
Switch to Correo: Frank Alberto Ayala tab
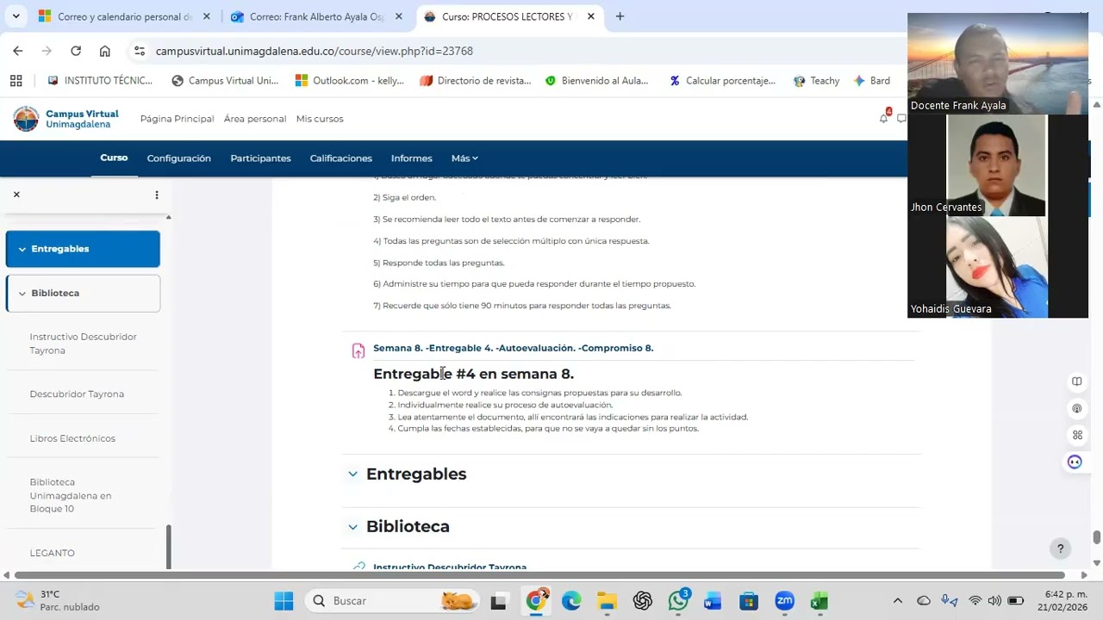tap(308, 16)
